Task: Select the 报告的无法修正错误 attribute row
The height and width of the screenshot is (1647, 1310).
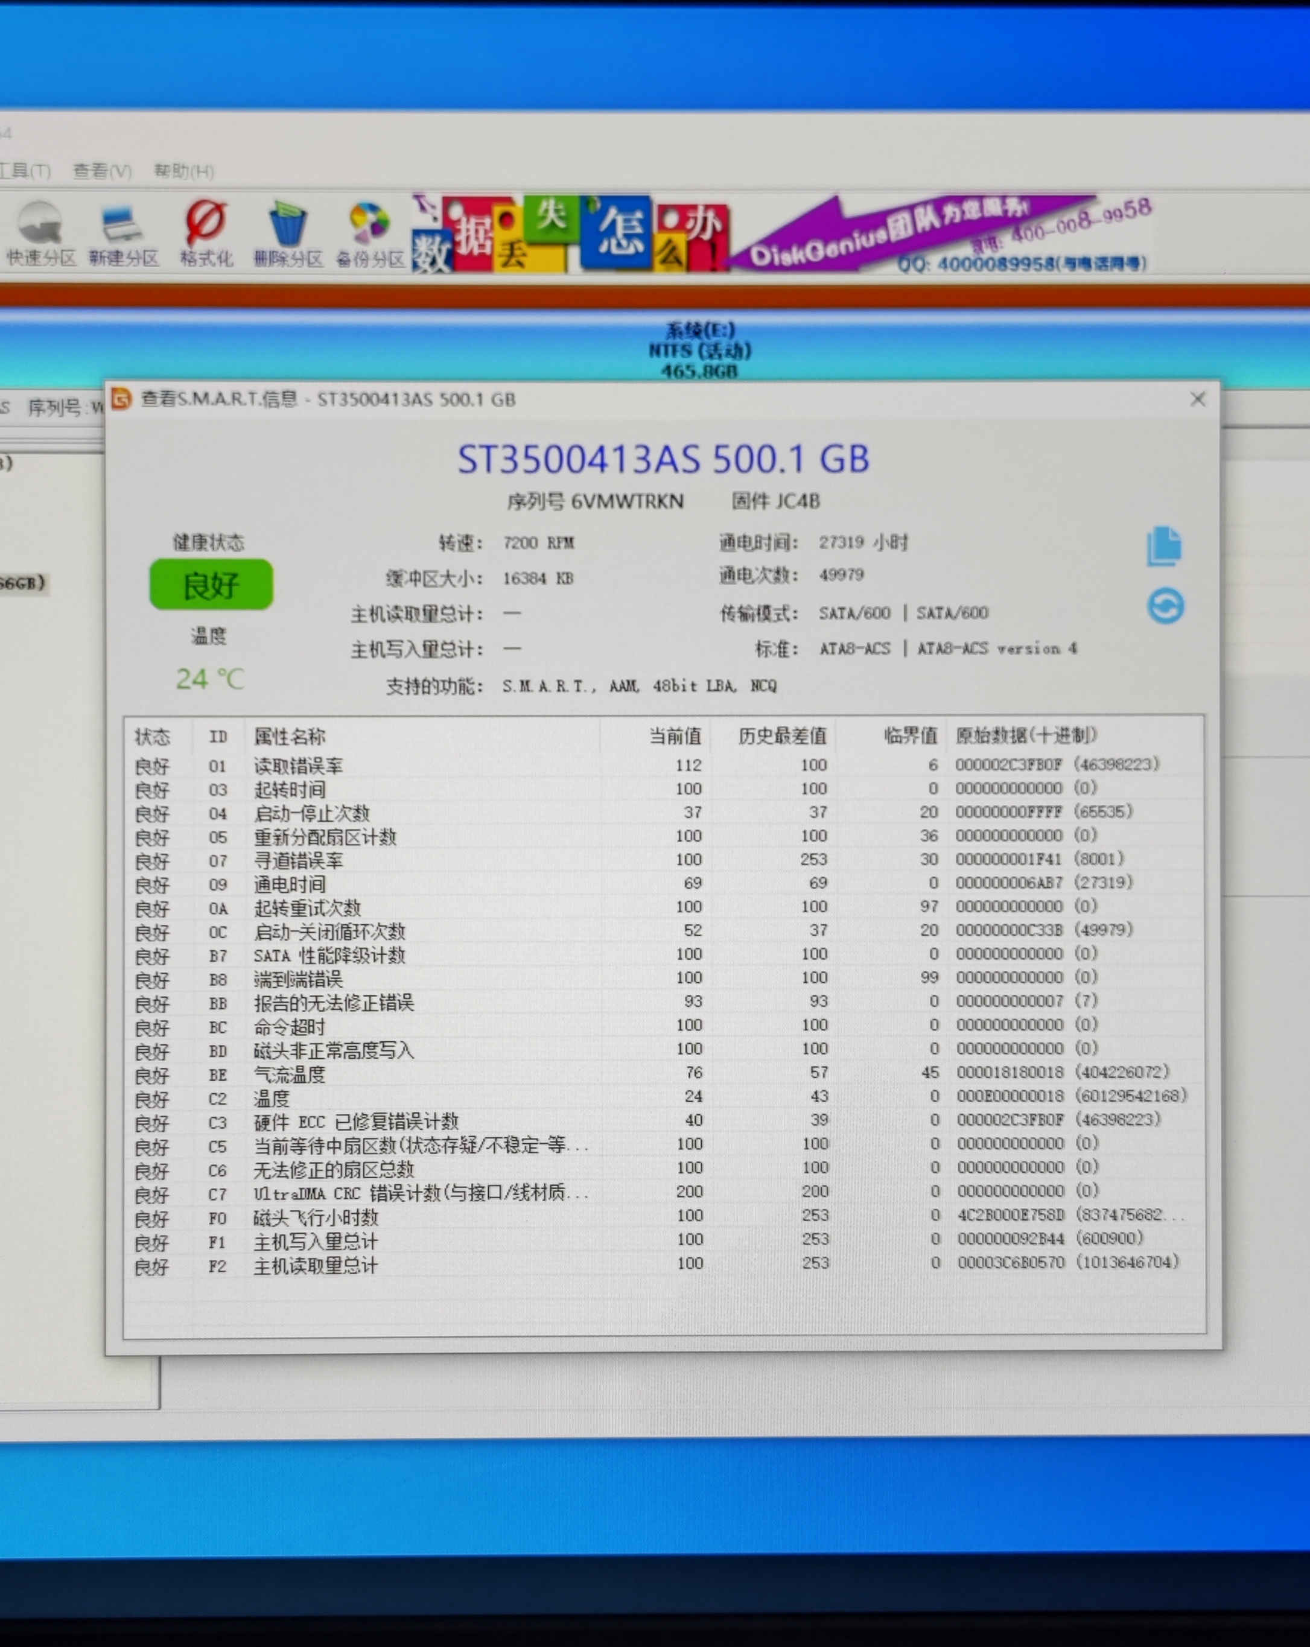Action: pyautogui.click(x=664, y=1002)
